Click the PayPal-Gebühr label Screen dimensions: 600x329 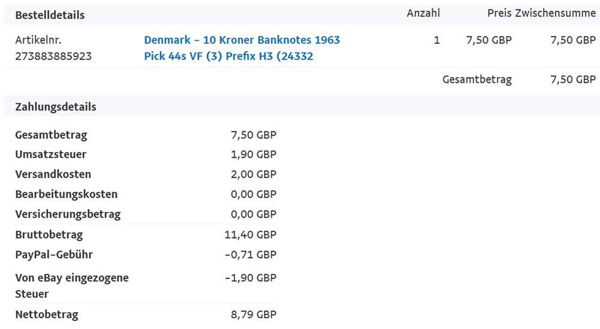click(54, 255)
